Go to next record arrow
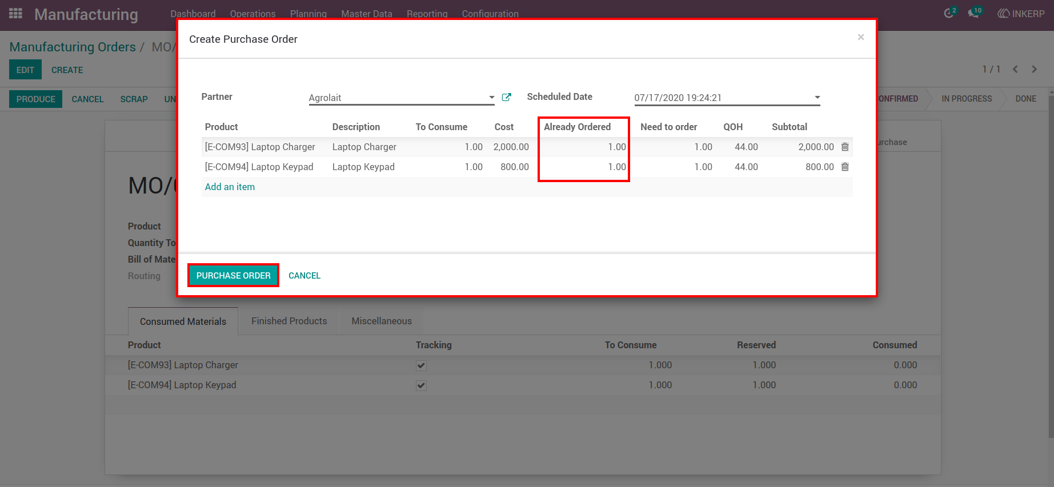The image size is (1054, 487). (1034, 69)
